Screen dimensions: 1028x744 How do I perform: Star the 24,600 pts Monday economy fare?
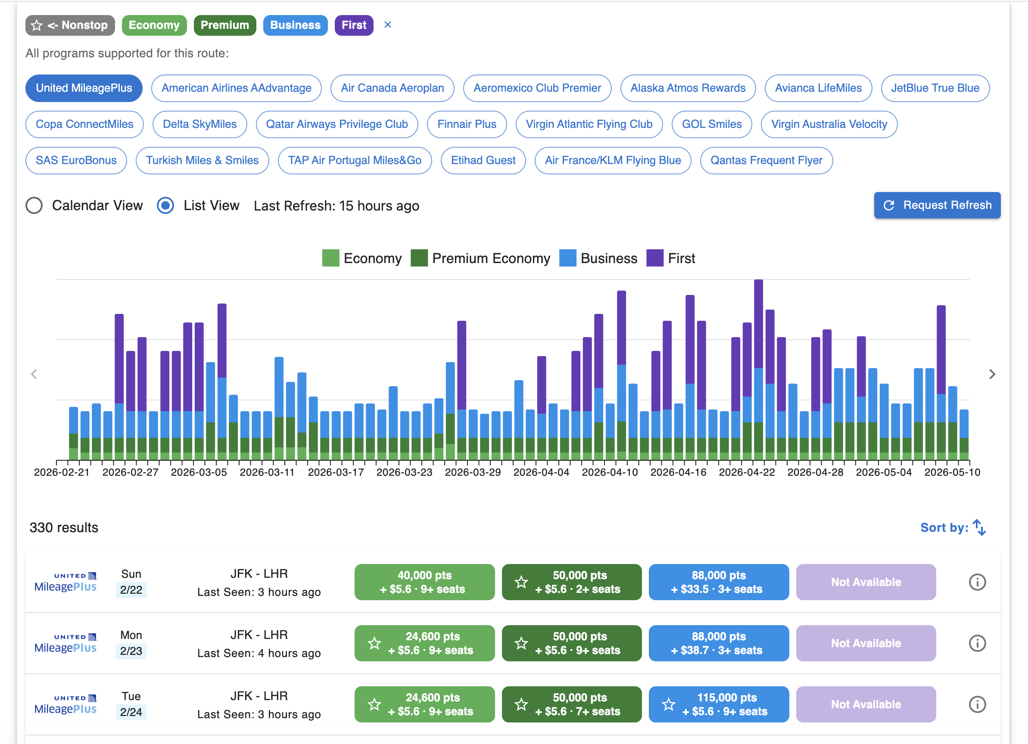(x=374, y=643)
